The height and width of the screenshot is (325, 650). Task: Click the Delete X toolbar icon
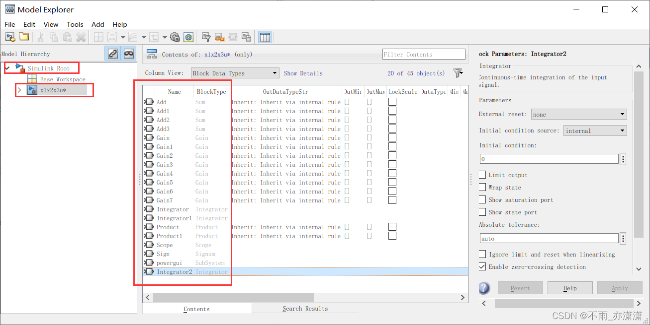[81, 37]
